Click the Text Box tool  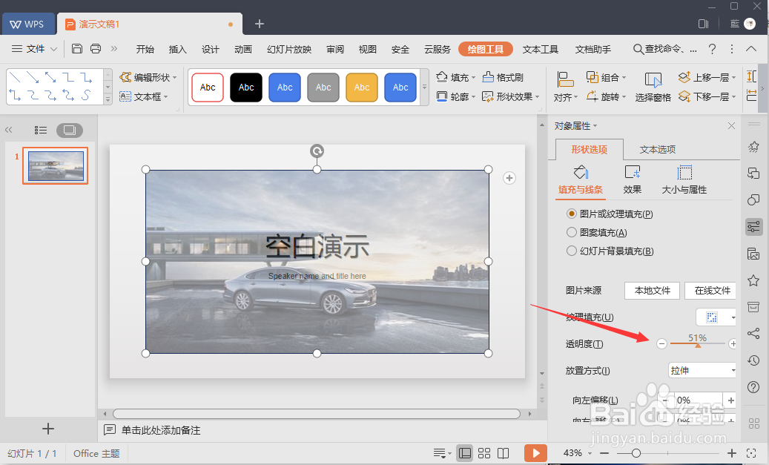pos(144,96)
